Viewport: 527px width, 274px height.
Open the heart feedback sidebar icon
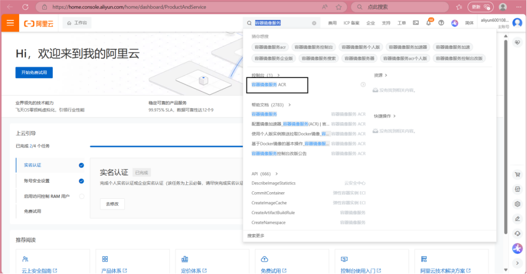click(x=517, y=42)
